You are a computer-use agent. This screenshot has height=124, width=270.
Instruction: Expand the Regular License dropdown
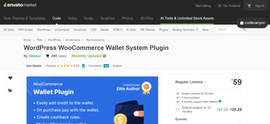[x=191, y=82]
